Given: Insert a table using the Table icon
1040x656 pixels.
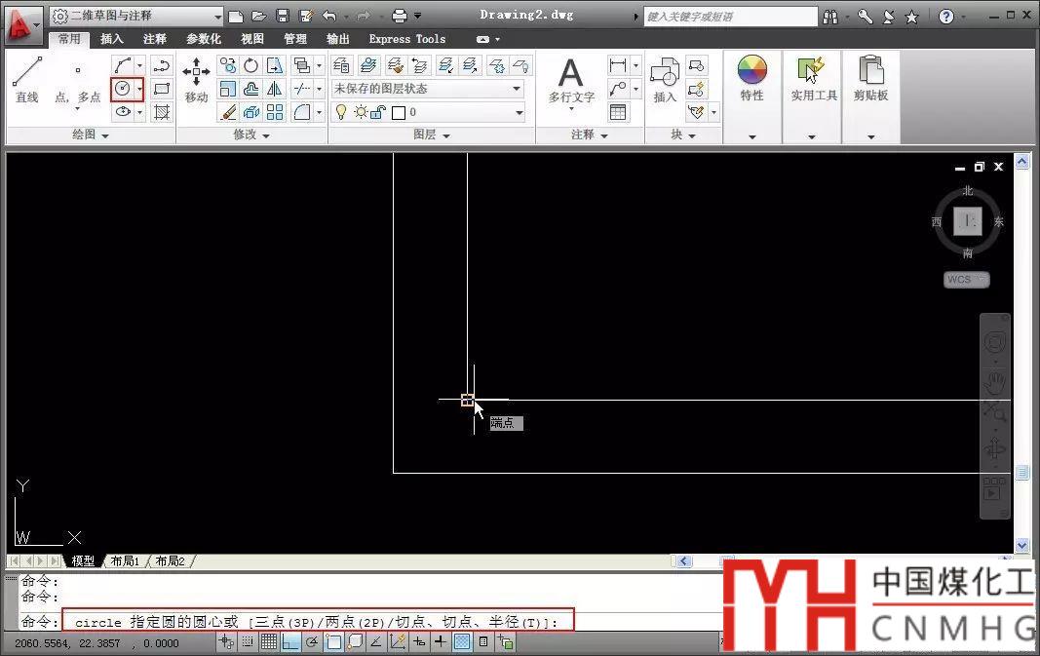Looking at the screenshot, I should (x=618, y=112).
